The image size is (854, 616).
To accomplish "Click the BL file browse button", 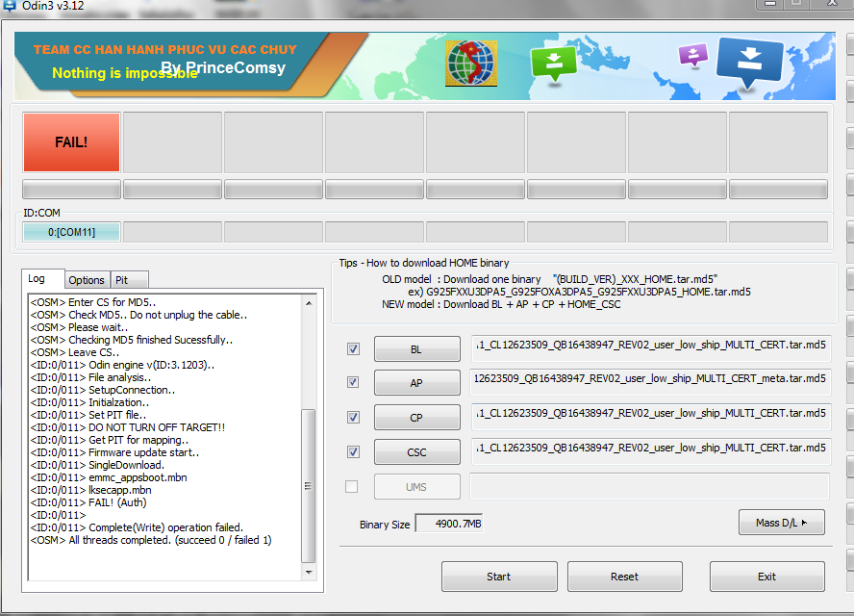I will click(416, 349).
